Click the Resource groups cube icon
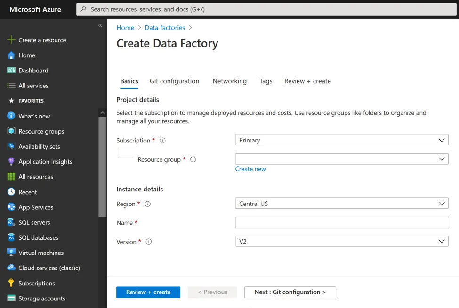This screenshot has height=308, width=459. [x=11, y=131]
